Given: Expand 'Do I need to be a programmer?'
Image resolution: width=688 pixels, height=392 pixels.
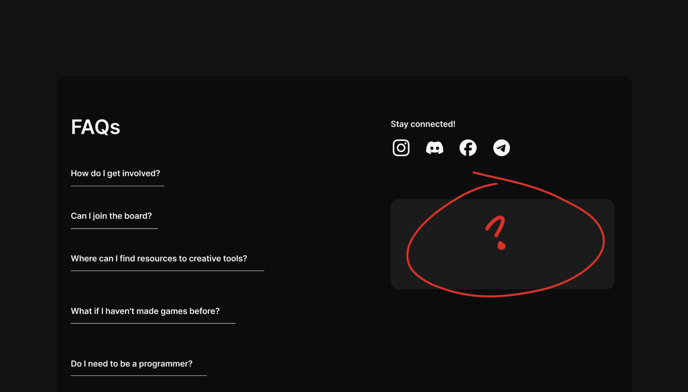Looking at the screenshot, I should tap(132, 364).
